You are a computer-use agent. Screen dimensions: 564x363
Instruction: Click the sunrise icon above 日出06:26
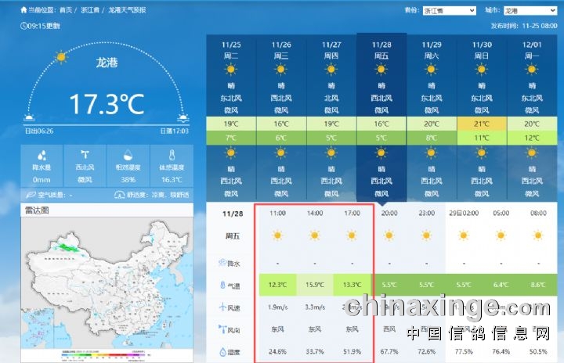29,119
